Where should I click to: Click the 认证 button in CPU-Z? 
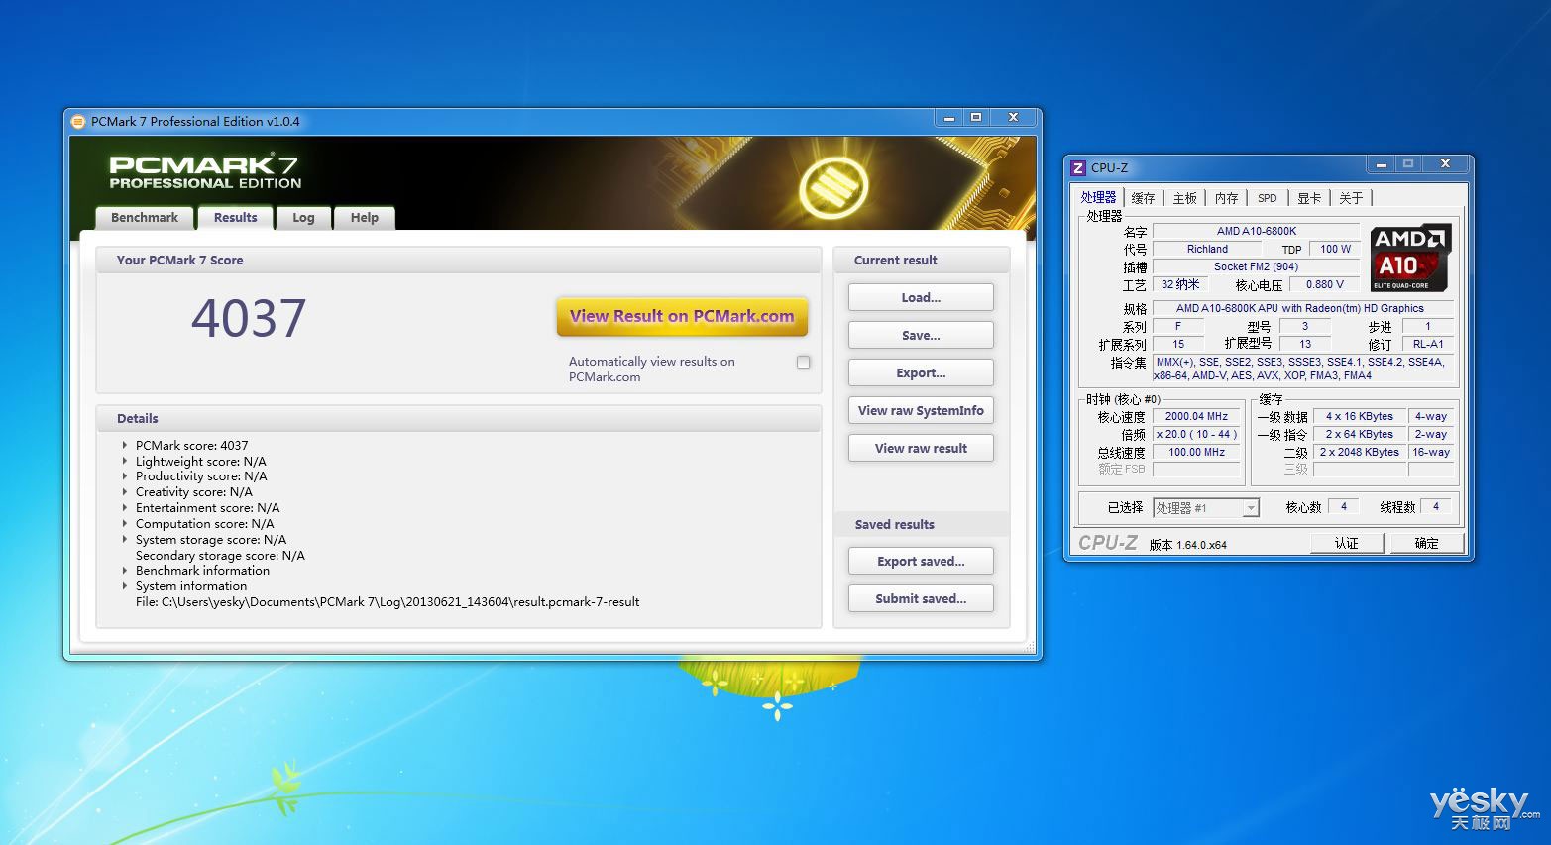click(1346, 543)
